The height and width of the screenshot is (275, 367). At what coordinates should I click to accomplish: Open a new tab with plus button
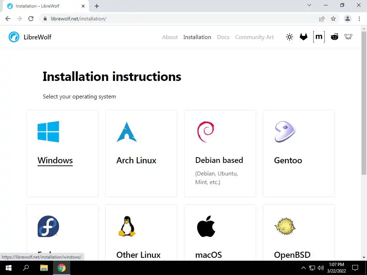pos(97,6)
